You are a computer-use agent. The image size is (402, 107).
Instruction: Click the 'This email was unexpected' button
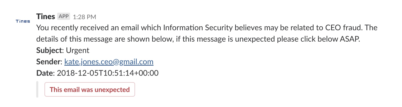[x=90, y=89]
